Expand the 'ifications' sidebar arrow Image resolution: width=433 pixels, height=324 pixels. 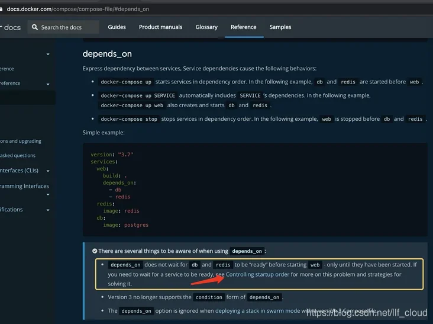[48, 210]
